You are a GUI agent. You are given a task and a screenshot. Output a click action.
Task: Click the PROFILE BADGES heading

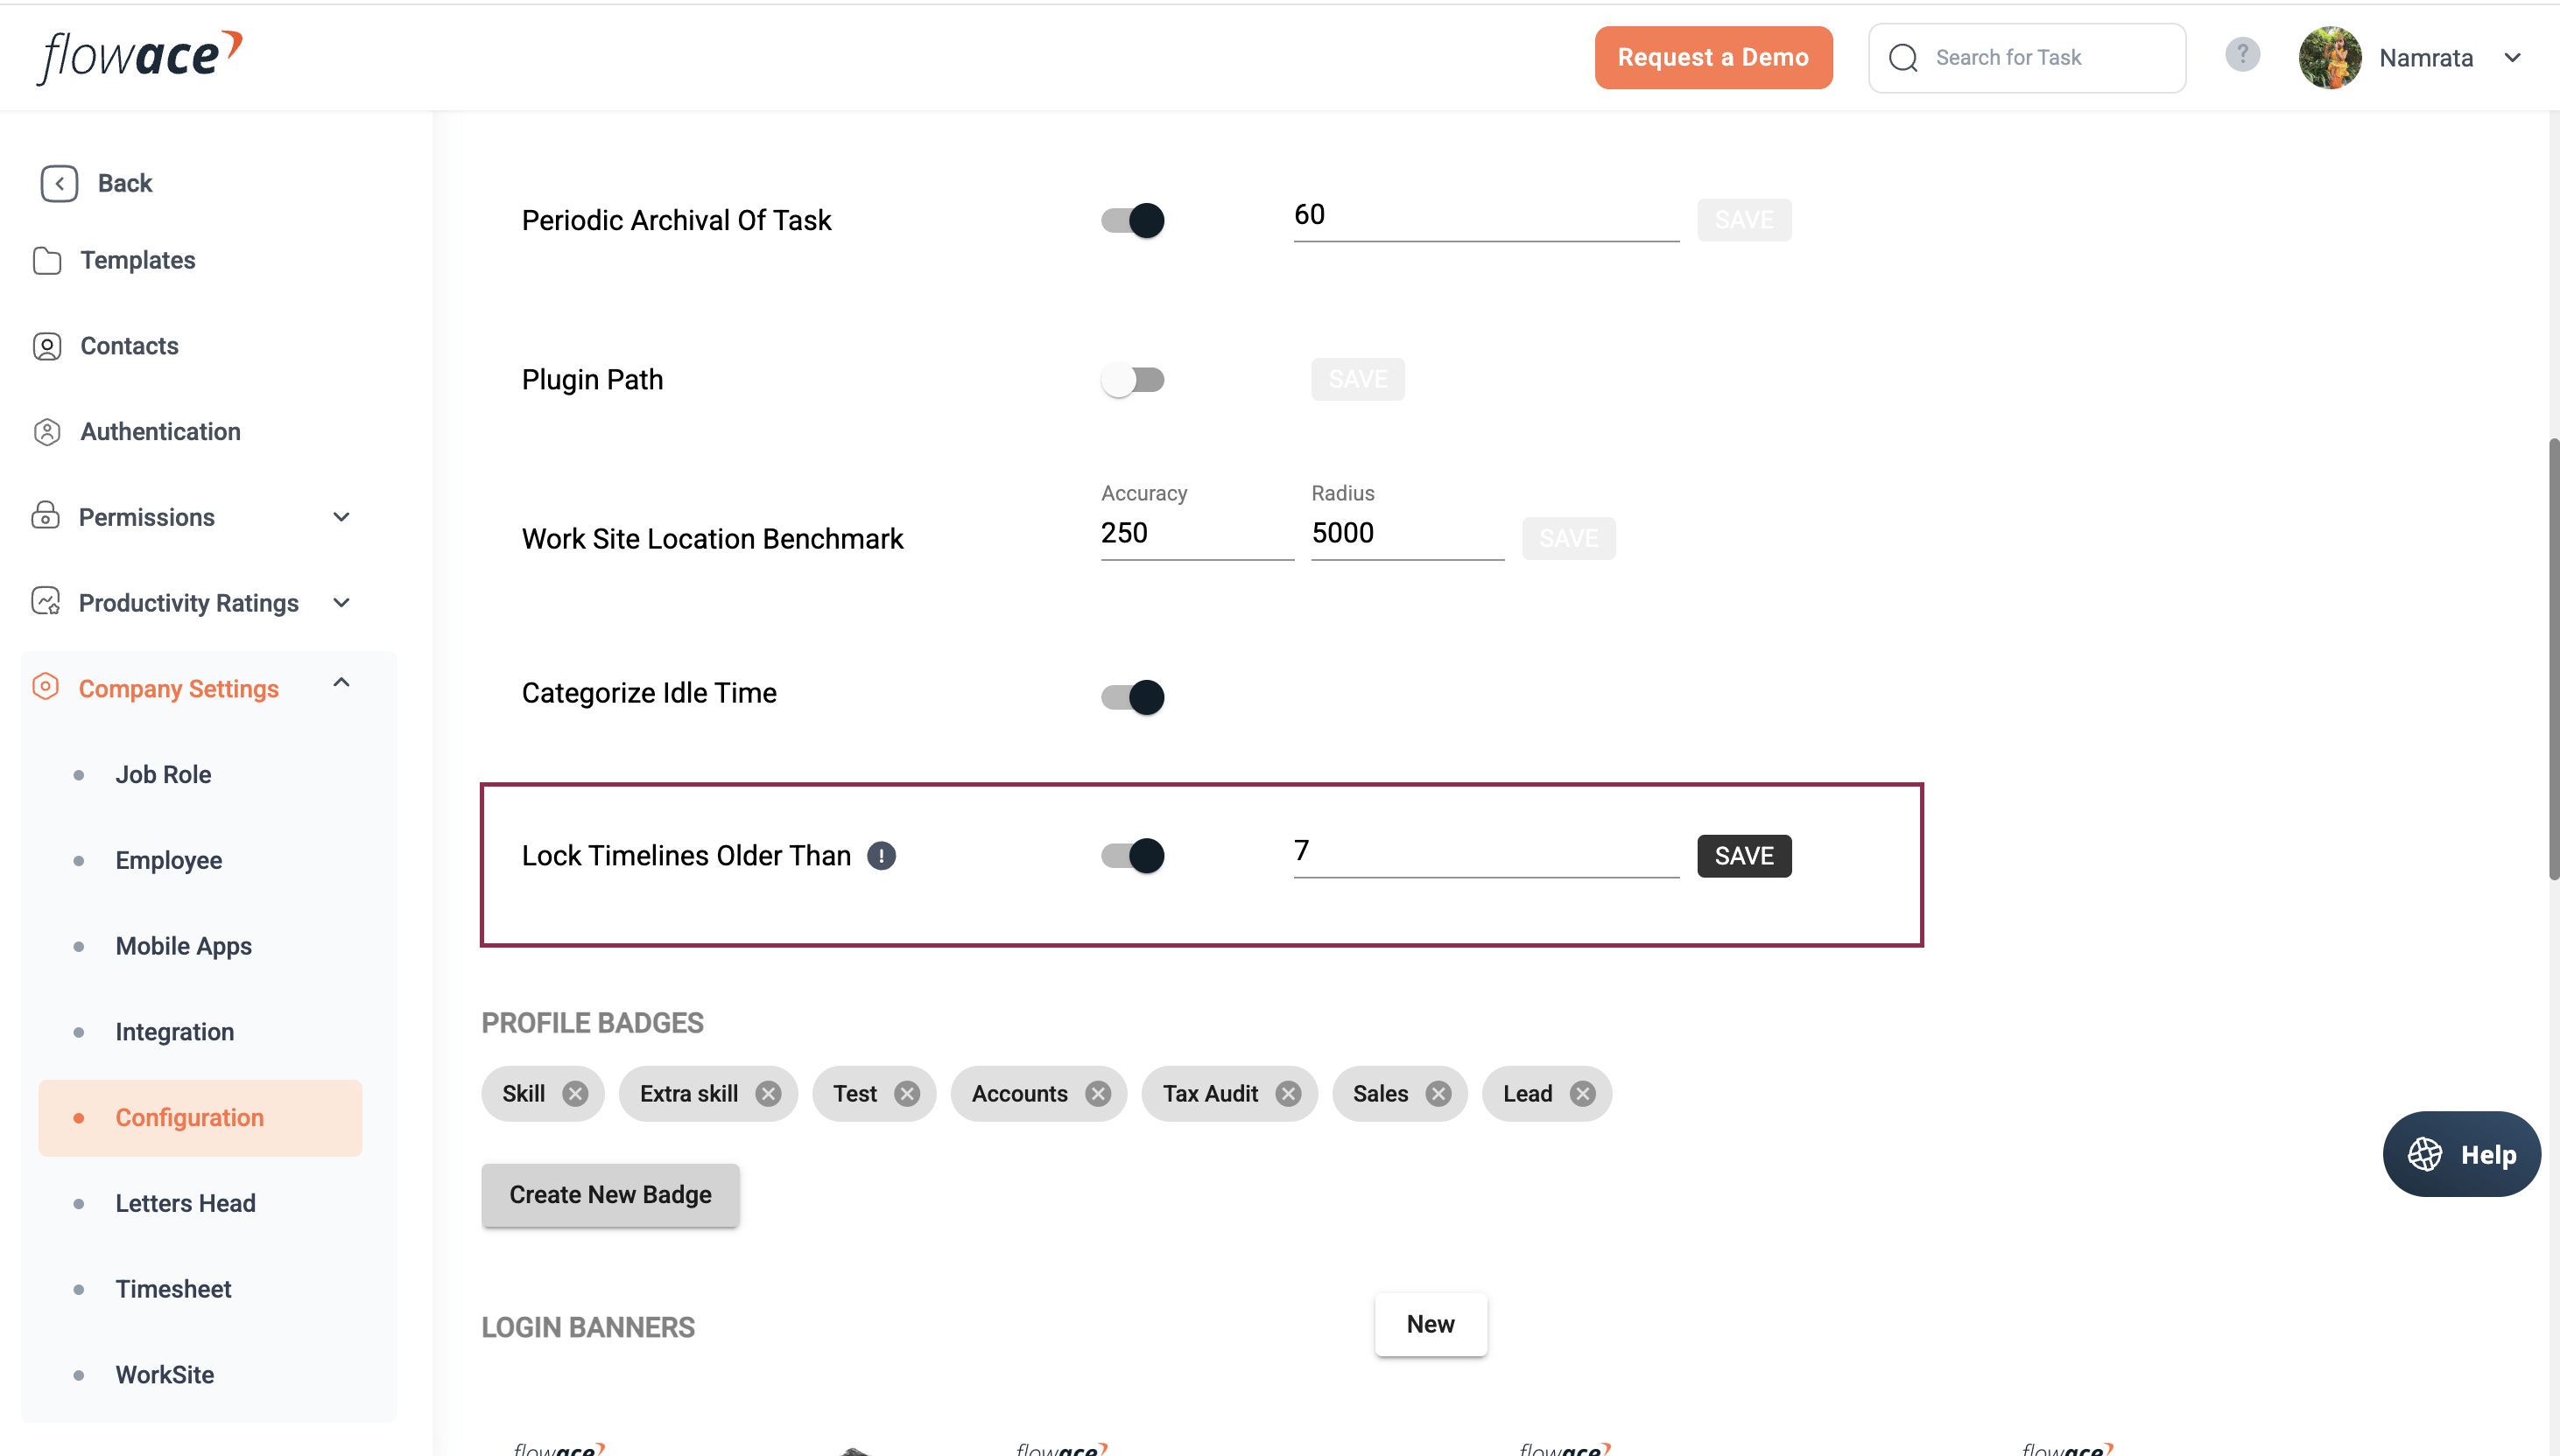pyautogui.click(x=592, y=1023)
